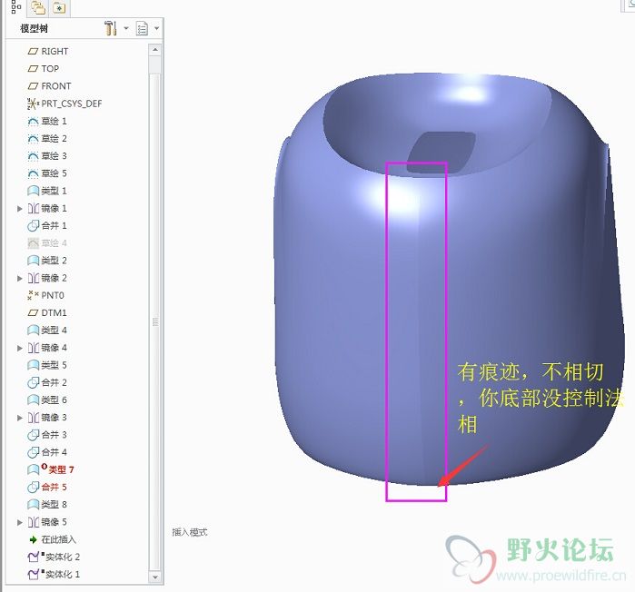Select the greyed-out 草绘 4 sketch
This screenshot has width=635, height=592.
(47, 242)
